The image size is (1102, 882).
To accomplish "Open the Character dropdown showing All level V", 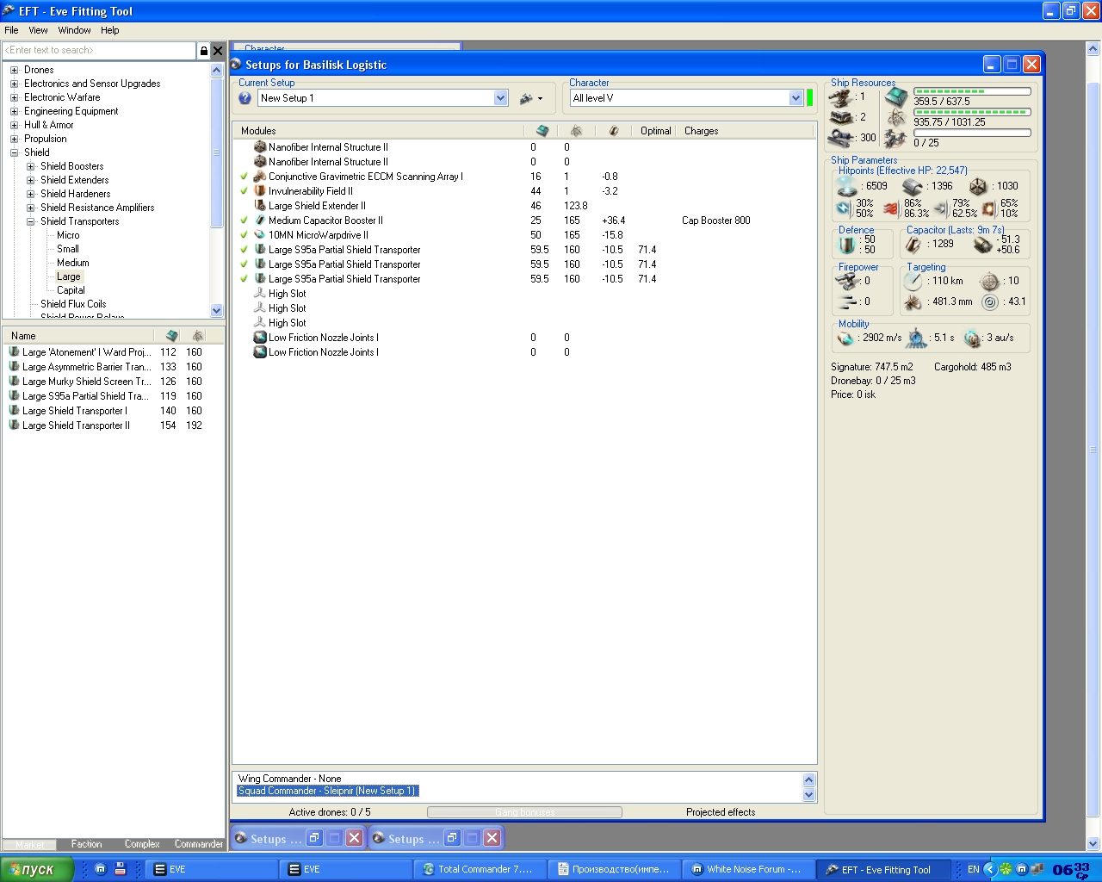I will [x=796, y=98].
